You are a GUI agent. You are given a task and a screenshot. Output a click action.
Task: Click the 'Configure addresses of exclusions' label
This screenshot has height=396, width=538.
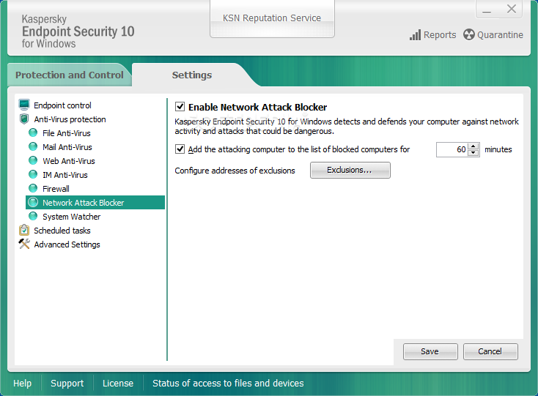coord(235,171)
